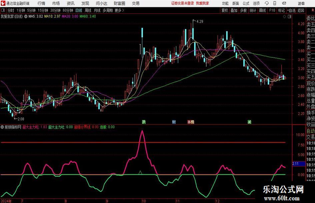Click the 通达信 app logo icon
The height and width of the screenshot is (203, 315).
tap(3, 3)
